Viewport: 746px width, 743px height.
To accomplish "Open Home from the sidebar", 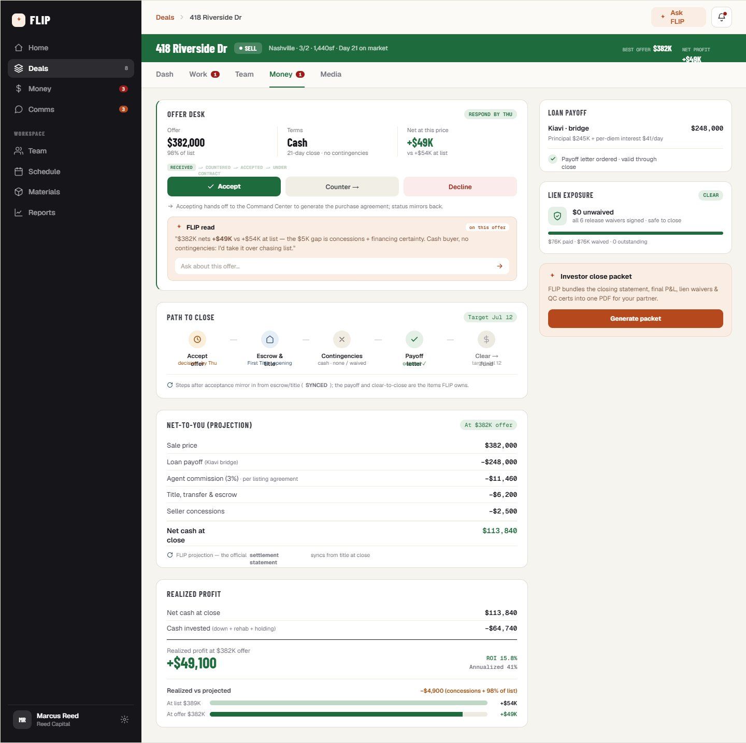I will click(x=71, y=48).
